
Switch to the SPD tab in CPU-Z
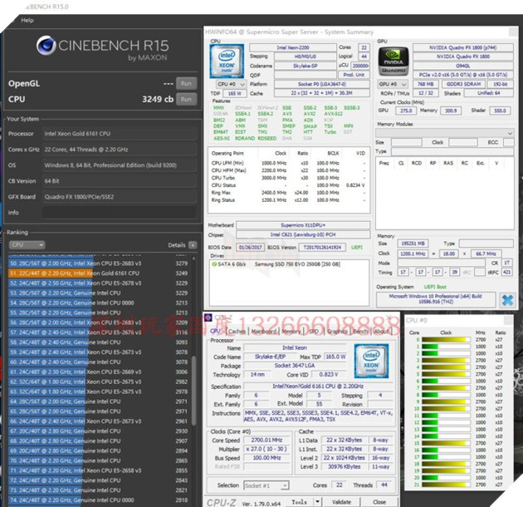pos(314,332)
